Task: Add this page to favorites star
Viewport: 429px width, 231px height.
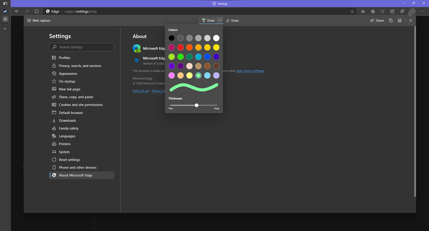Action: point(352,12)
